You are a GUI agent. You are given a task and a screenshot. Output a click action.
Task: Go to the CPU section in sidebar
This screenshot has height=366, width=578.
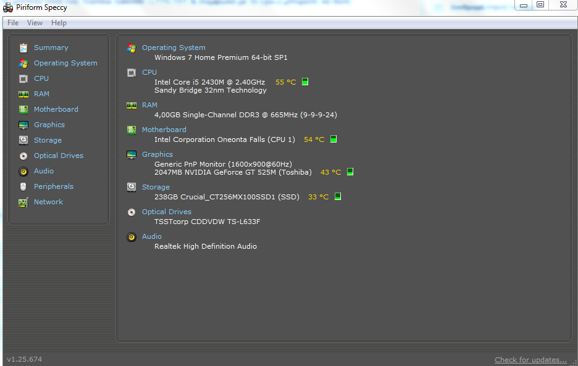(41, 78)
